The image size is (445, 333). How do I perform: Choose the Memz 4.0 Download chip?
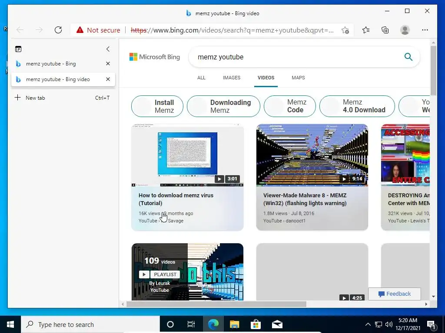click(357, 106)
